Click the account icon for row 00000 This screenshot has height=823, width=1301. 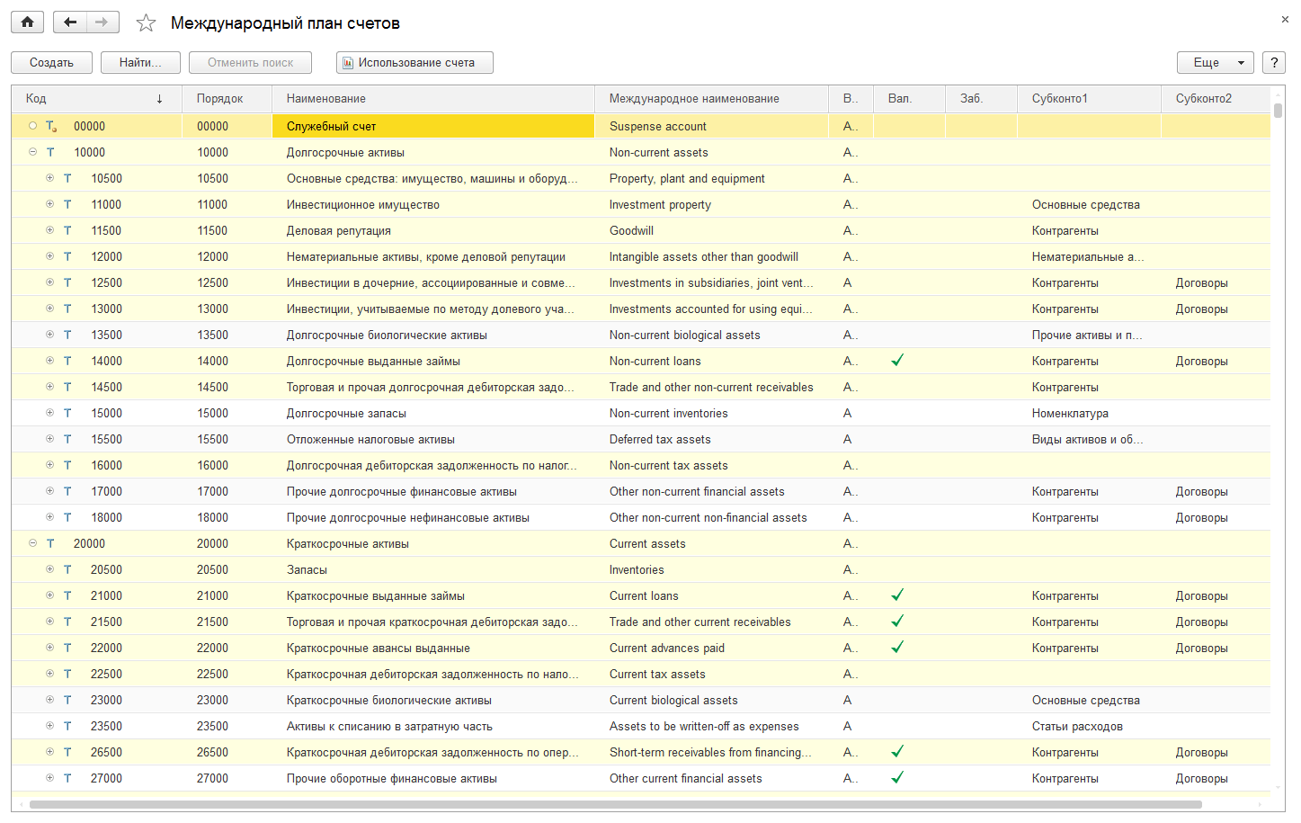[51, 127]
